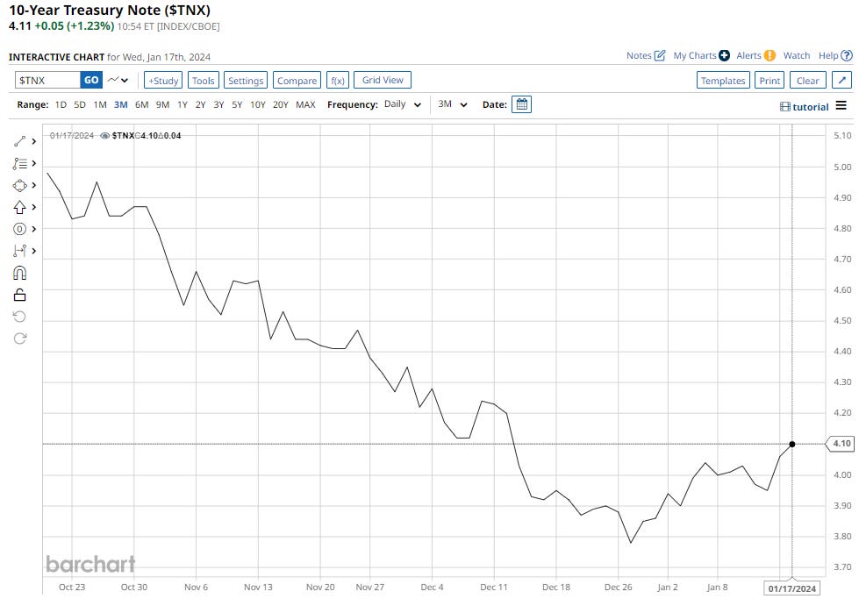Click the Notes edit icon
Image resolution: width=859 pixels, height=606 pixels.
click(660, 55)
